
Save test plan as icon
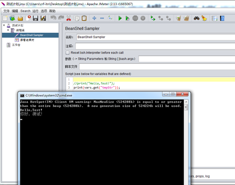tap(43, 18)
